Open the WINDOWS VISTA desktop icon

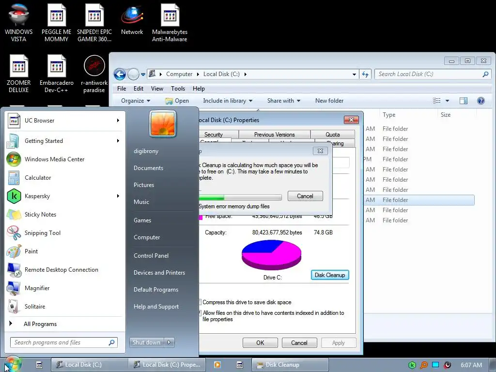(x=19, y=23)
